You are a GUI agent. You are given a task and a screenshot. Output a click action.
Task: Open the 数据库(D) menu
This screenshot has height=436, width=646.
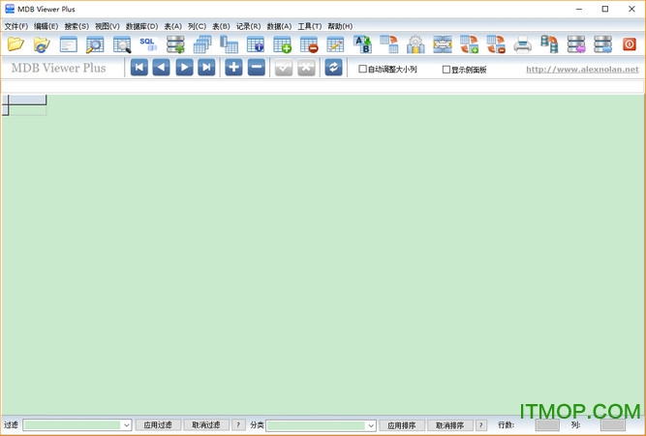(x=141, y=26)
